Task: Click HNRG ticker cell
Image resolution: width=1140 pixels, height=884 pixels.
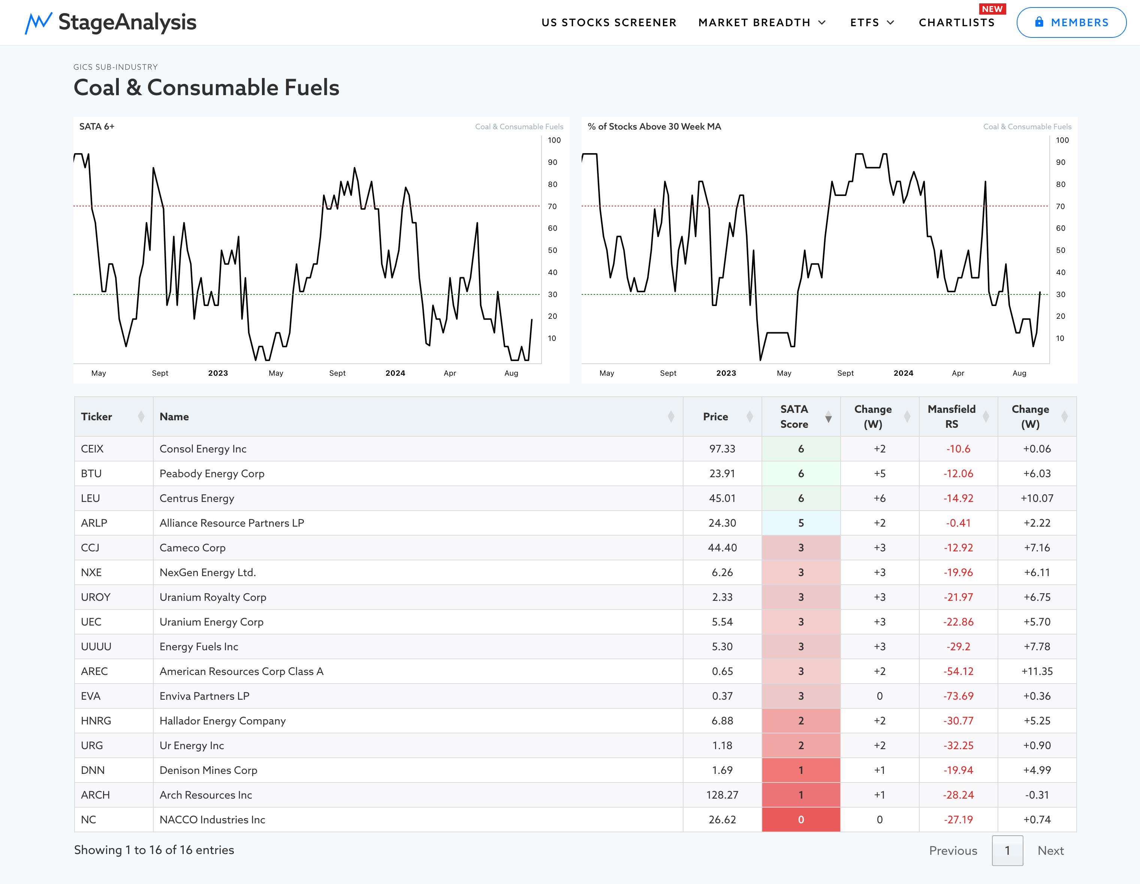Action: (x=114, y=721)
